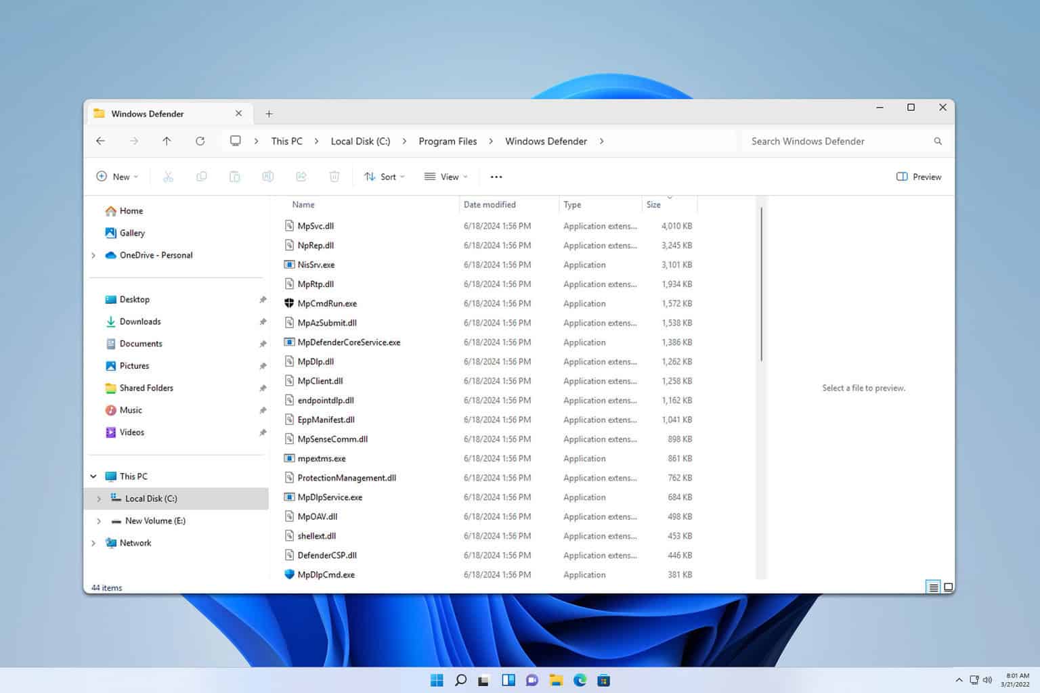The image size is (1040, 693).
Task: Switch to Details view layout toggle
Action: 933,587
